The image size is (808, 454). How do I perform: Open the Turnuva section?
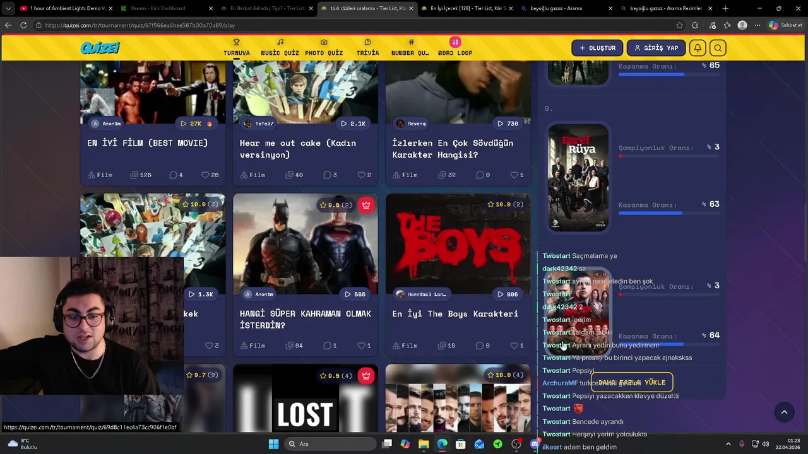tap(237, 48)
